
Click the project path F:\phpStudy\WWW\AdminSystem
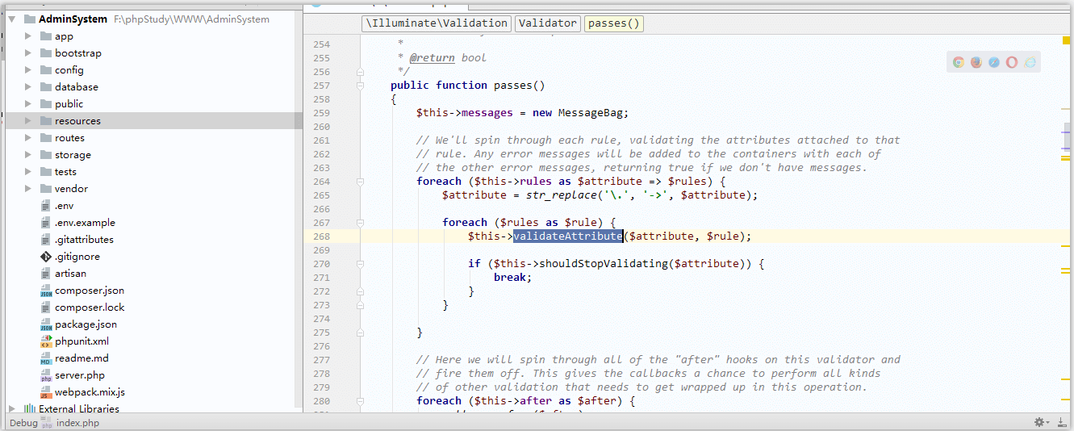point(193,19)
